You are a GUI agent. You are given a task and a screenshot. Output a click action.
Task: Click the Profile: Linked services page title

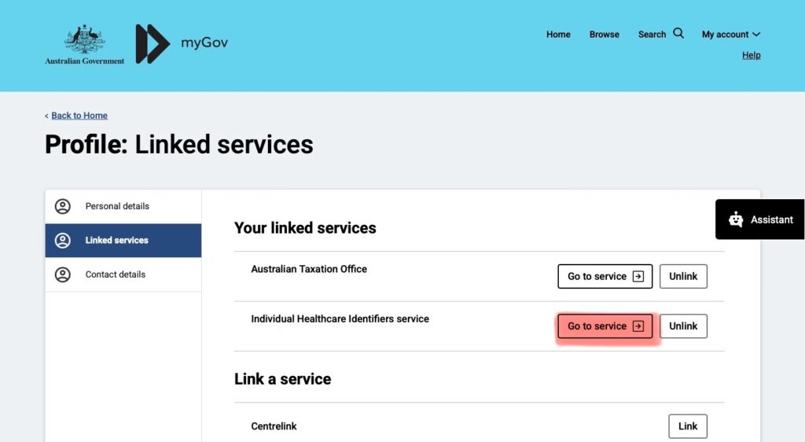(178, 144)
